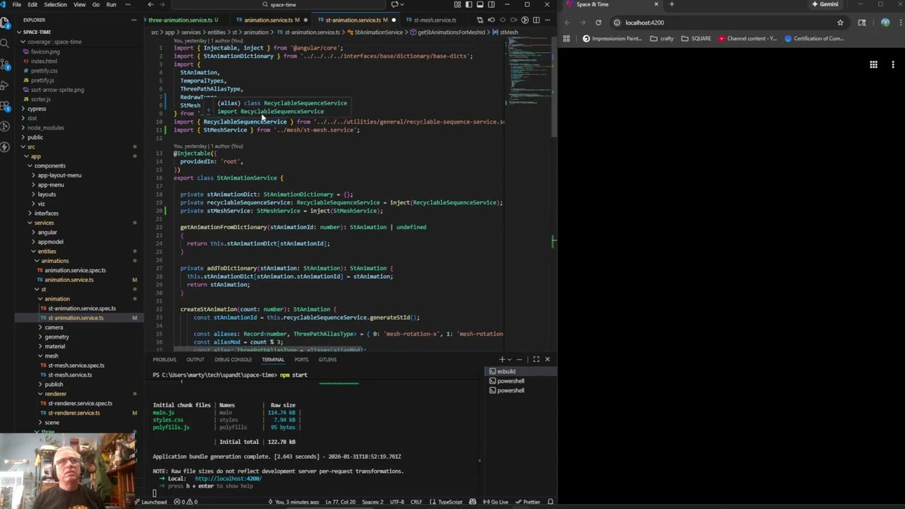Open the Run menu
Screen dimensions: 905x509
click(111, 4)
